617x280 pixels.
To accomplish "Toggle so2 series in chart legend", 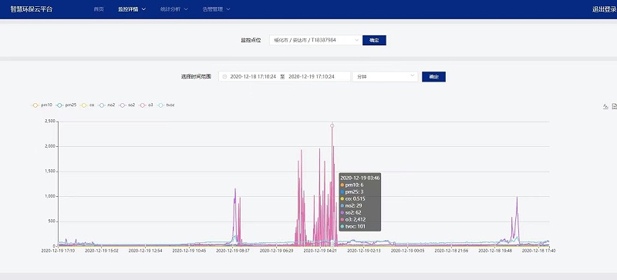I will click(x=127, y=105).
